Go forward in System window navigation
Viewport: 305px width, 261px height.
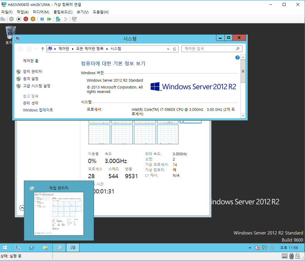pyautogui.click(x=29, y=49)
